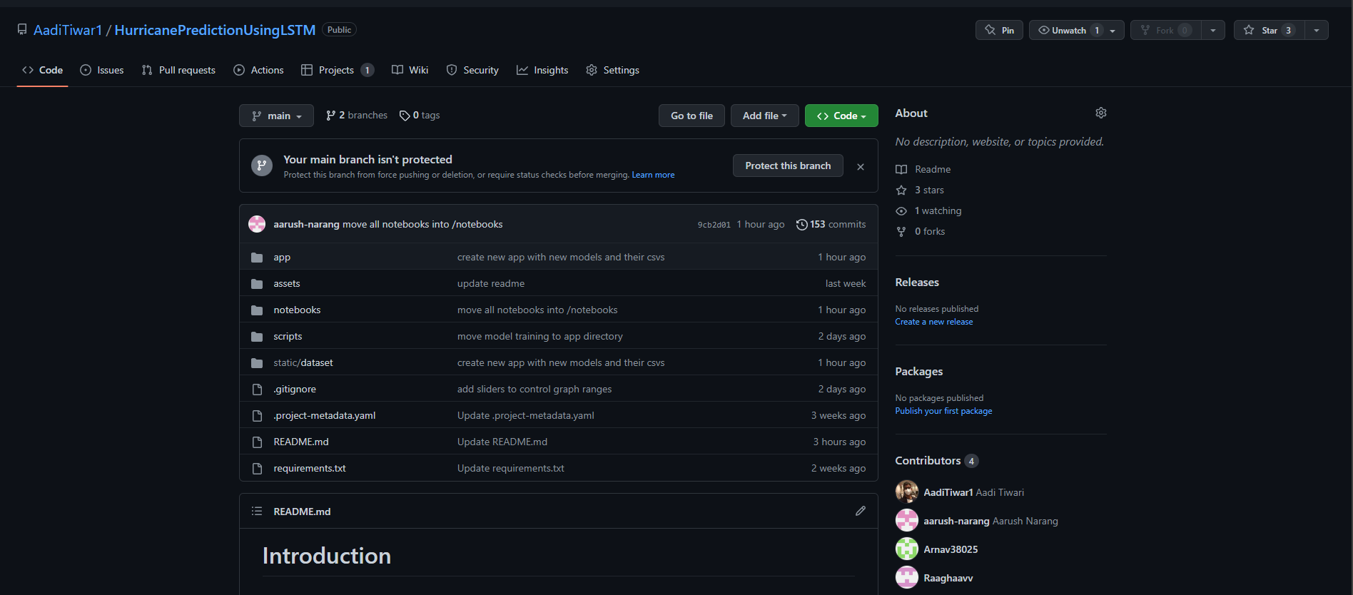Viewport: 1353px width, 595px height.
Task: Star the HurricanePredictionUsingLSTM repository
Action: (x=1270, y=30)
